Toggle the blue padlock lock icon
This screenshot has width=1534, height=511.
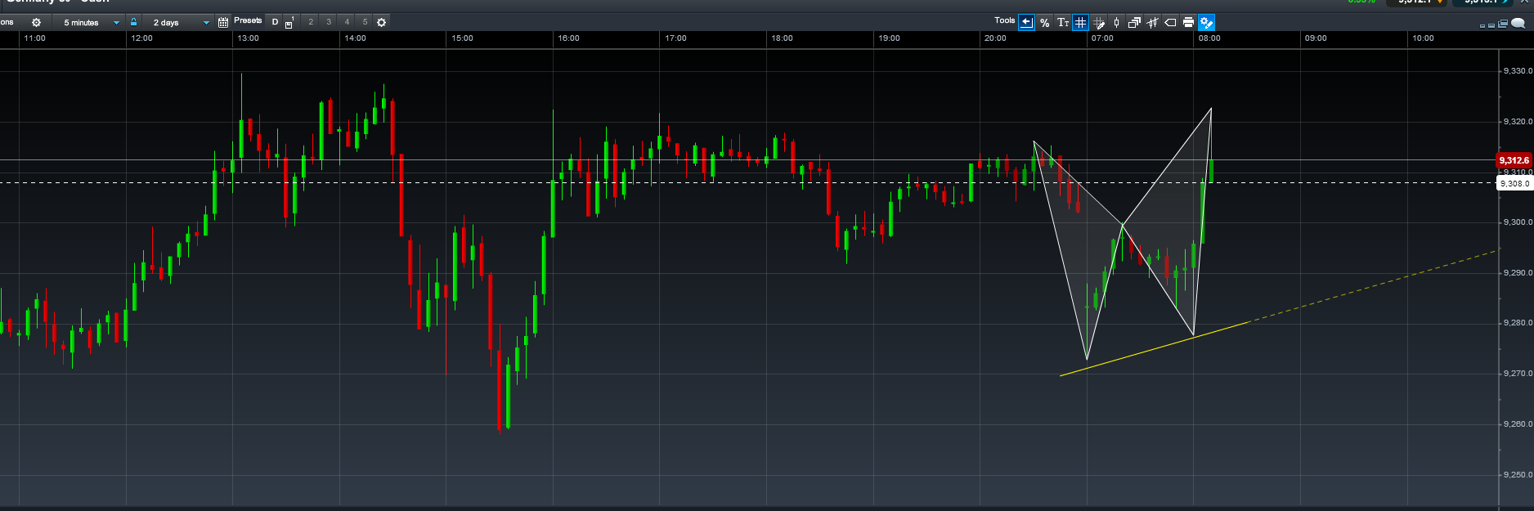click(x=133, y=22)
